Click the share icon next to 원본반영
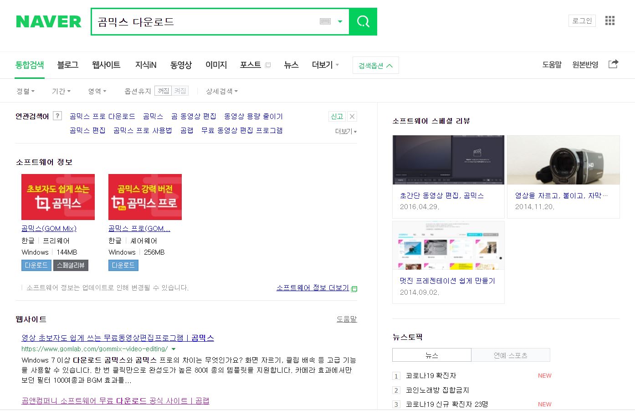Screen dimensions: 635x415 (613, 64)
